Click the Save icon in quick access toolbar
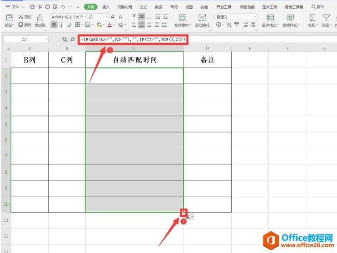Viewport: 337px width, 253px height. click(32, 7)
